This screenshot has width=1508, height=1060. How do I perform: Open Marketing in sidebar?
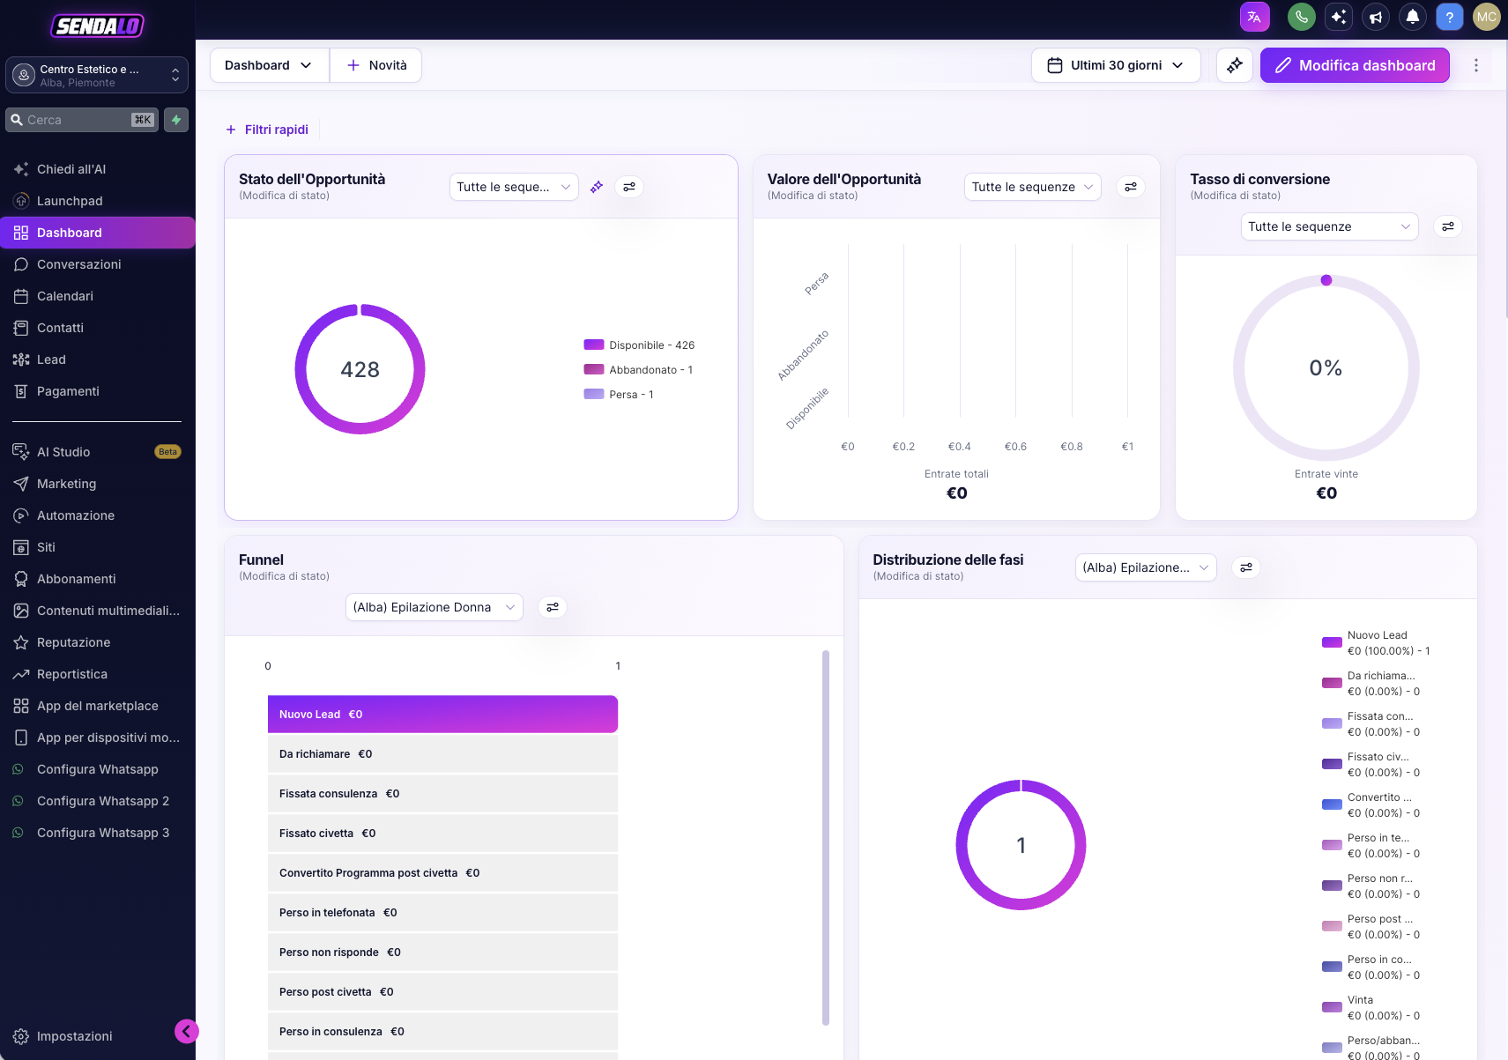coord(98,484)
